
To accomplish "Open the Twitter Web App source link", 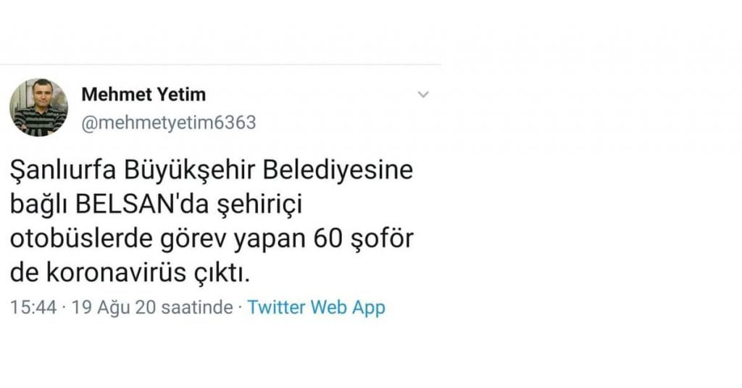I will tap(317, 307).
